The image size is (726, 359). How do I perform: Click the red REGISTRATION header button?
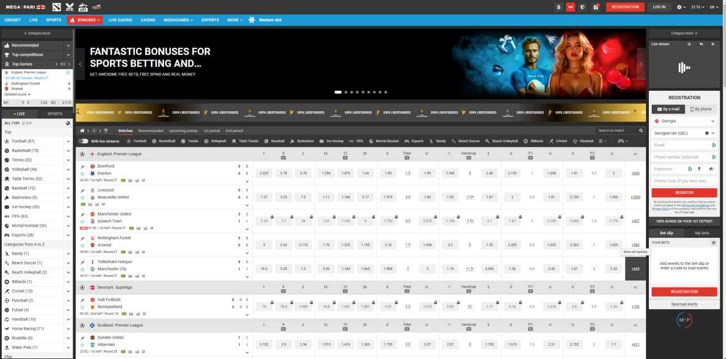625,7
